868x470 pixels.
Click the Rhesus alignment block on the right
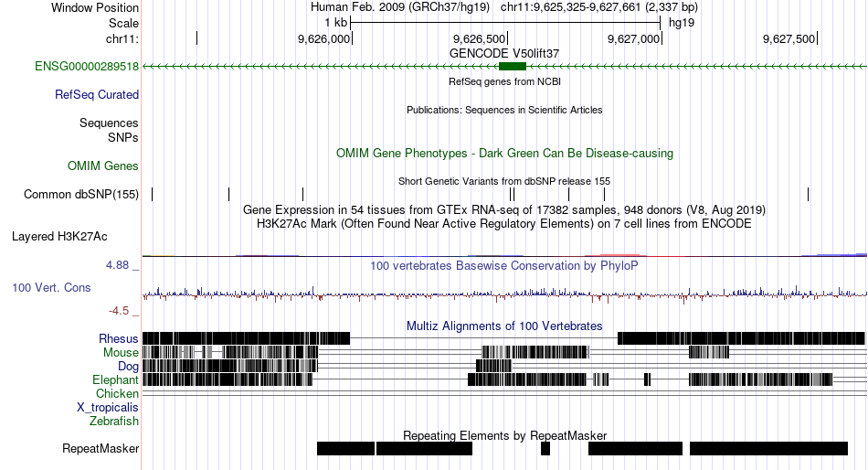pos(741,338)
